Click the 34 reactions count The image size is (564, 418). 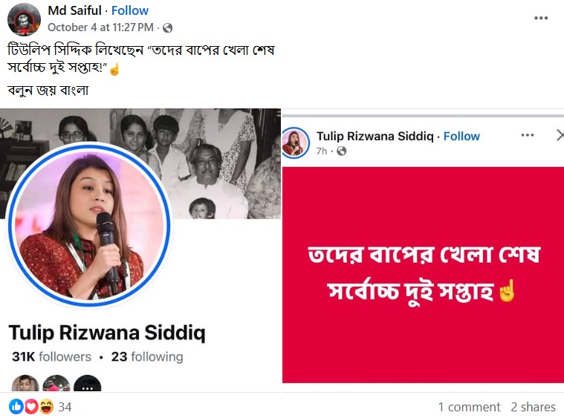65,407
